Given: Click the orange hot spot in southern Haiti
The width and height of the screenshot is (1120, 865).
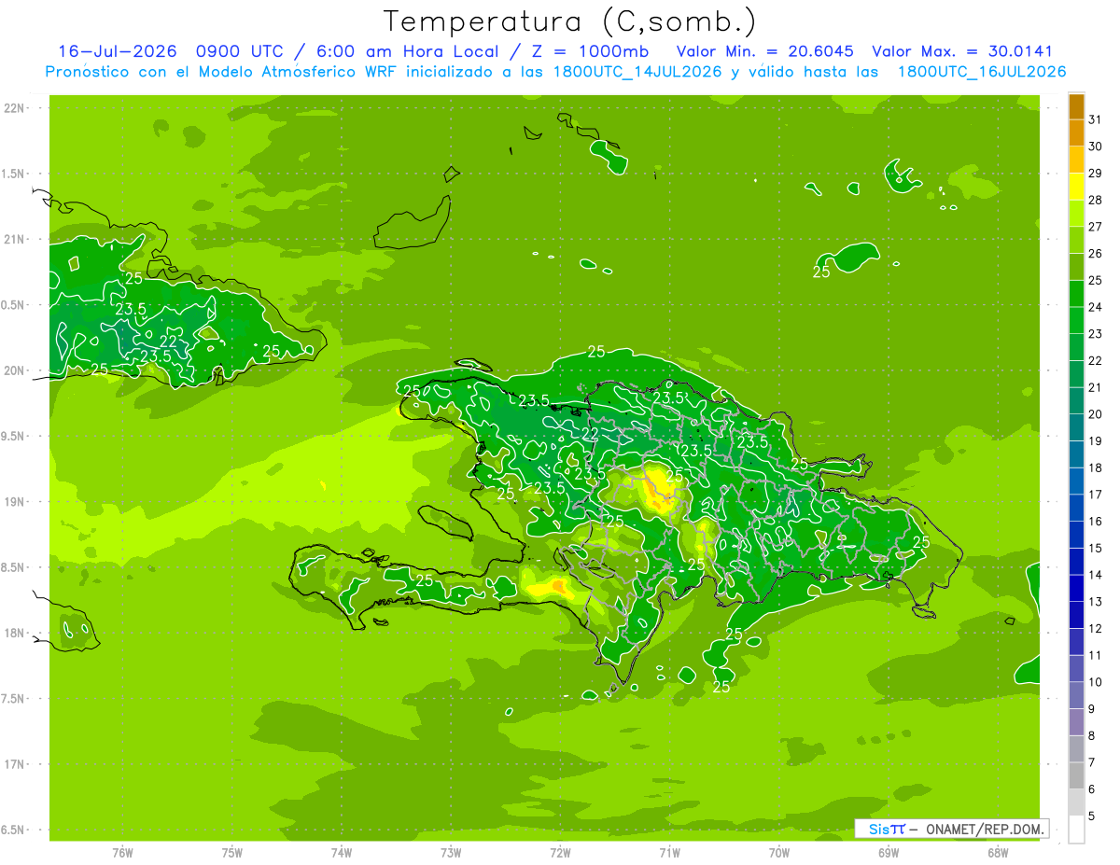Looking at the screenshot, I should pyautogui.click(x=557, y=585).
